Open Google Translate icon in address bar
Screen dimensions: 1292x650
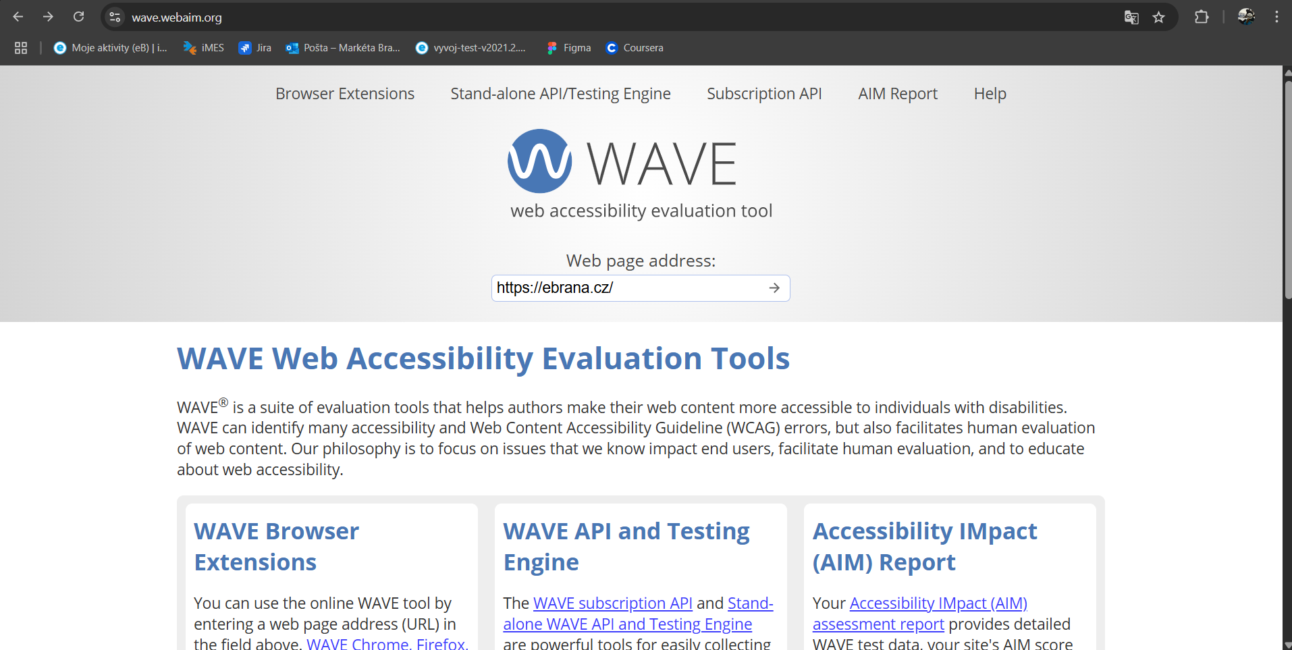(1131, 17)
